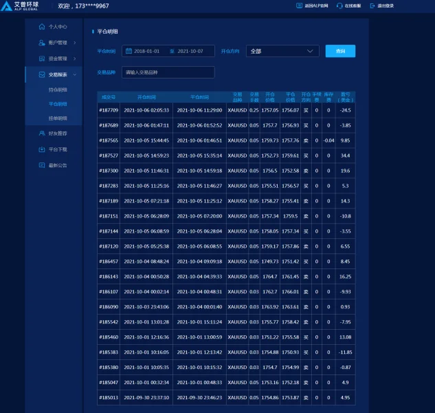Open the 持仓明细 submenu item
The width and height of the screenshot is (435, 413).
[58, 89]
